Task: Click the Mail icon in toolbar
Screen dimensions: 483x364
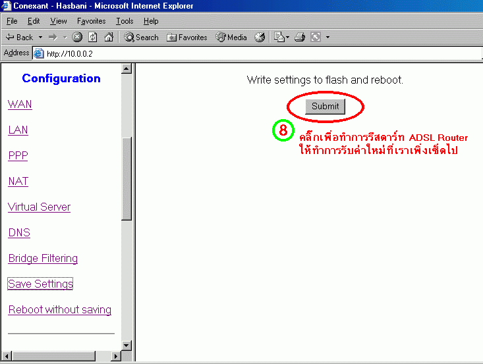Action: 279,38
